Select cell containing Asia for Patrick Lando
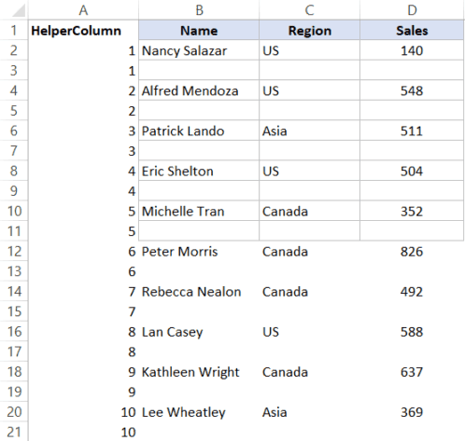 (309, 131)
